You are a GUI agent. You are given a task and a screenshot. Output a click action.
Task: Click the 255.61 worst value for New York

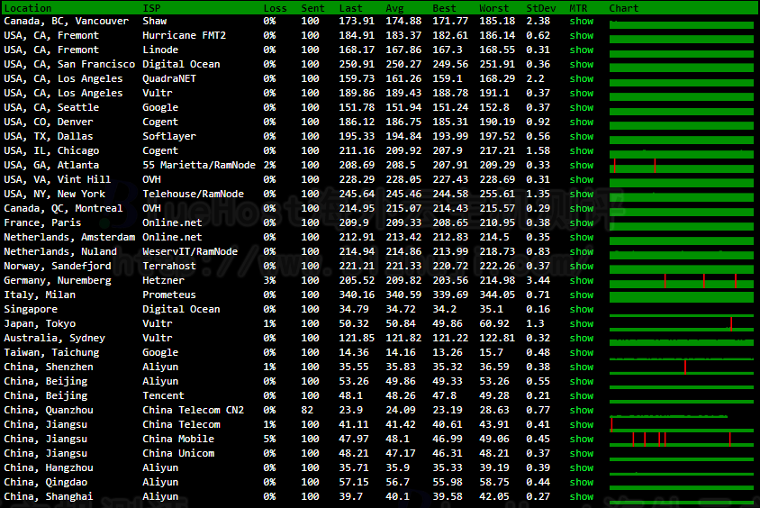(x=497, y=195)
